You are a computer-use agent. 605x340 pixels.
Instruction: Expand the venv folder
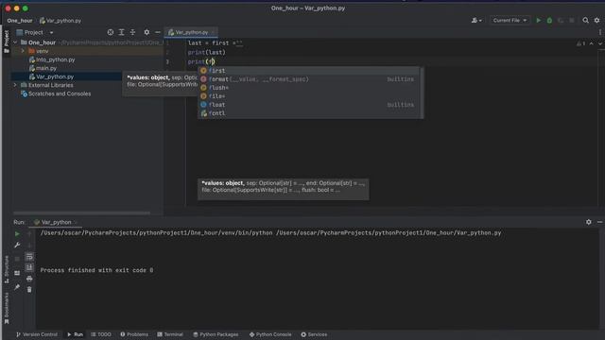[23, 51]
